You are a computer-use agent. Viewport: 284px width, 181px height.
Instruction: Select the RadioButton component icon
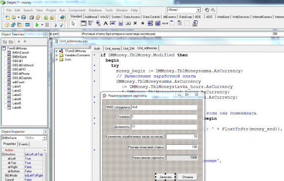click(142, 23)
